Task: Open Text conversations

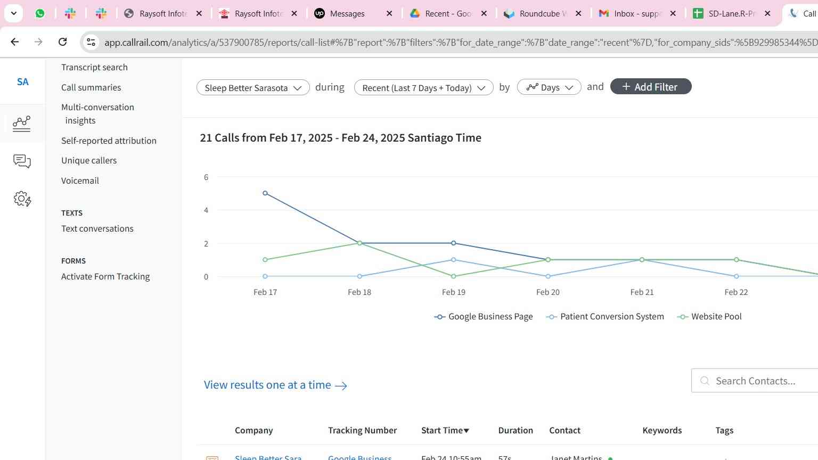Action: click(97, 228)
